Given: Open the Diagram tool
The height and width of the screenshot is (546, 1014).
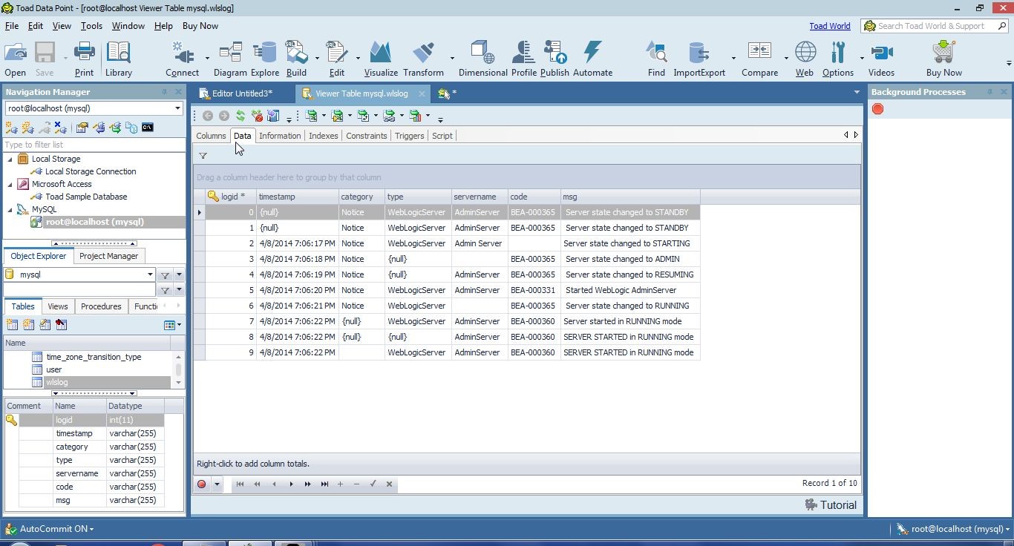Looking at the screenshot, I should tap(230, 59).
